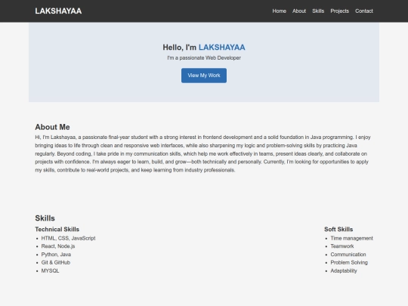Click the View My Work button
The image size is (408, 306).
204,76
